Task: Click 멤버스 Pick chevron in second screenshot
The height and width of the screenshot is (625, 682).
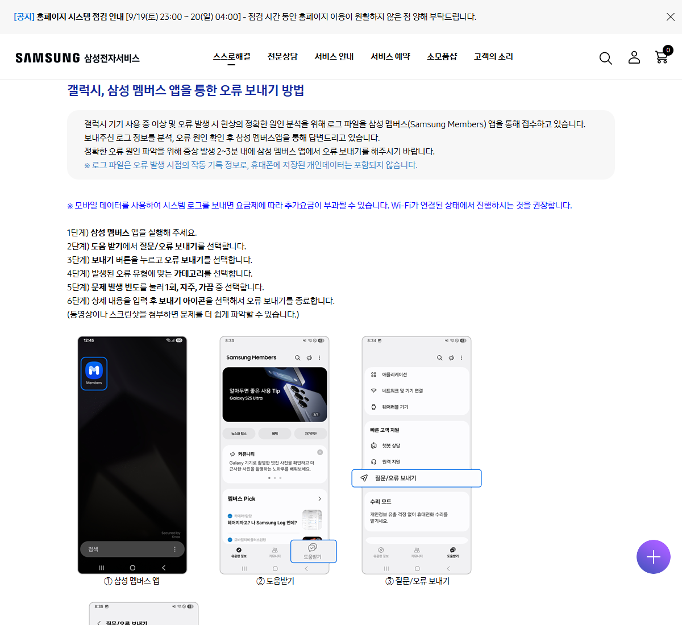Action: click(319, 499)
